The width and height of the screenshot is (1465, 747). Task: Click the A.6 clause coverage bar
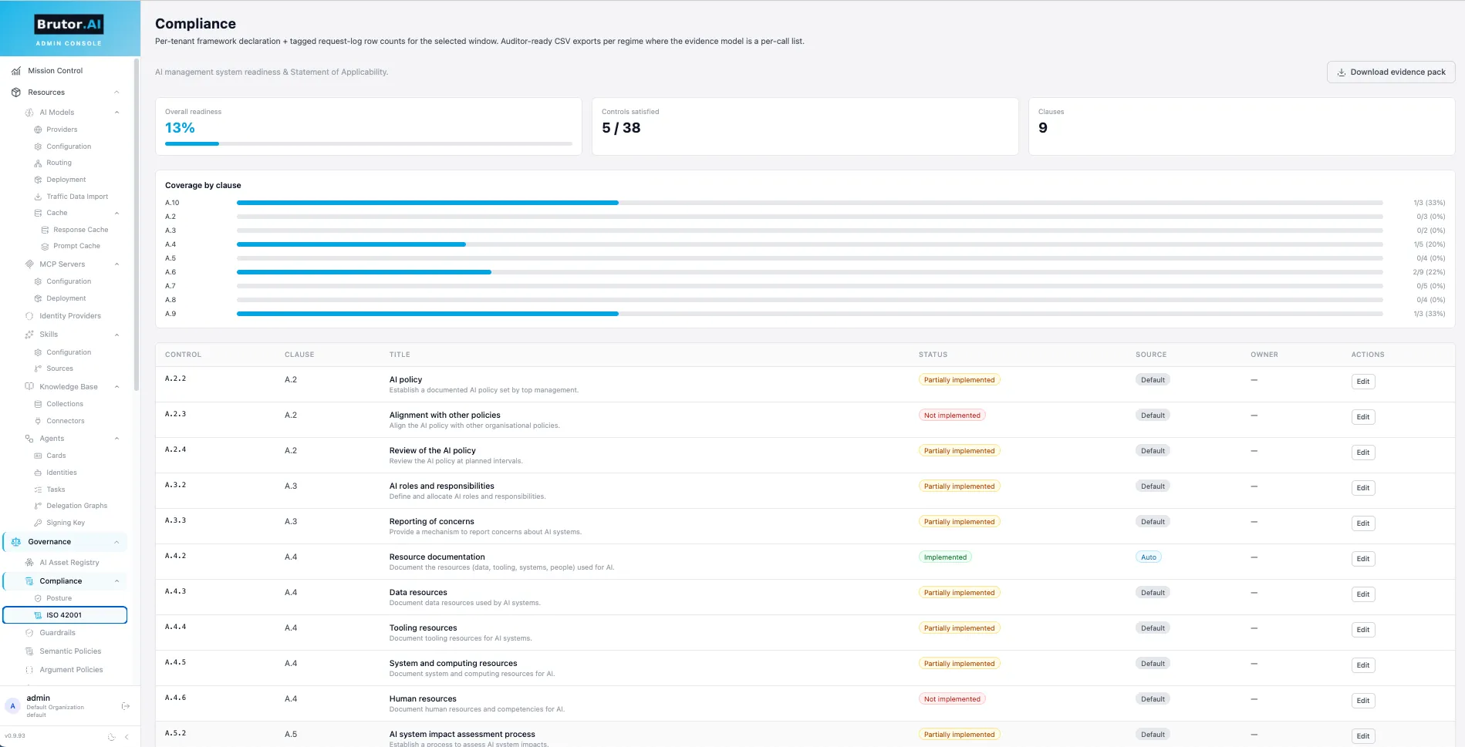click(809, 272)
